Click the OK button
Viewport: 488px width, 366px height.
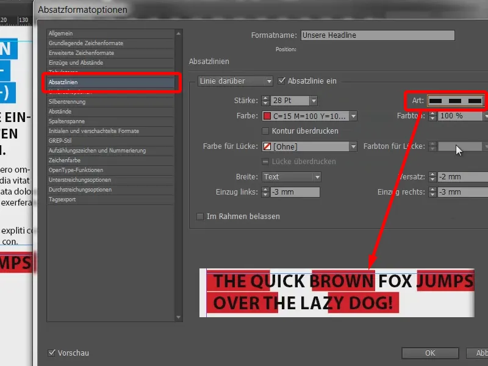click(430, 353)
